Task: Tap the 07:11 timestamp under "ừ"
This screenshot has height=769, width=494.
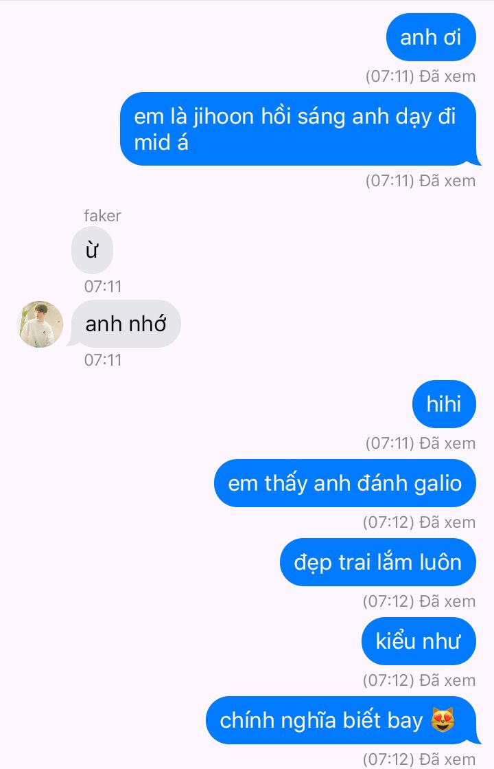Action: (x=103, y=287)
